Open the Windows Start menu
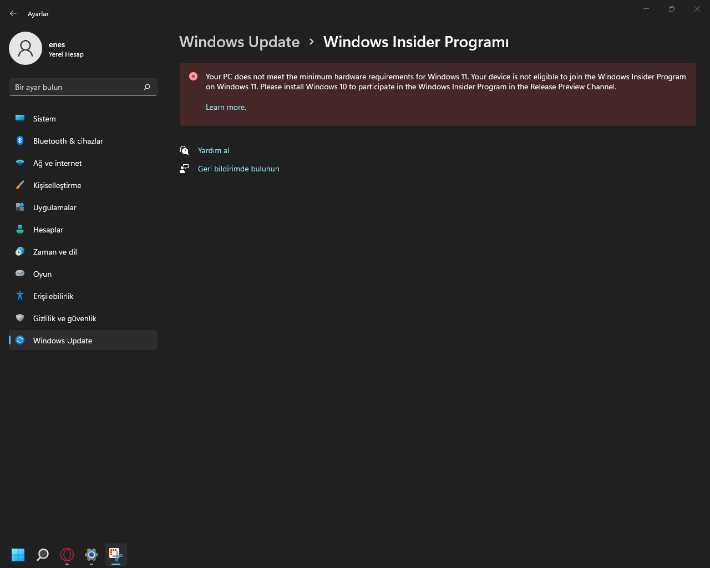Image resolution: width=710 pixels, height=568 pixels. click(18, 555)
